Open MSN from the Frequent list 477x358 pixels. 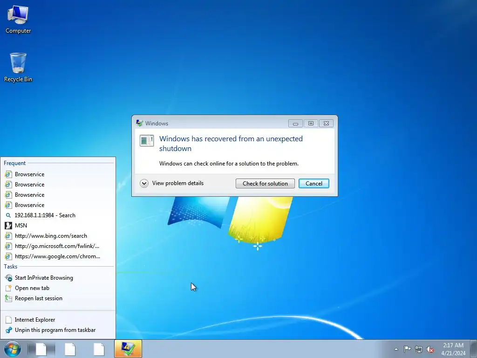pos(58,226)
